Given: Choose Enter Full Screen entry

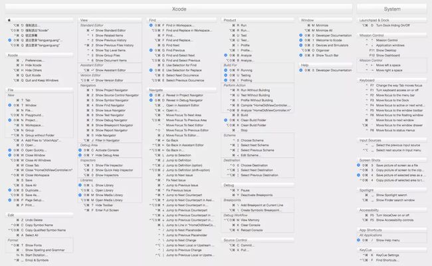Looking at the screenshot, I should click(107, 210).
